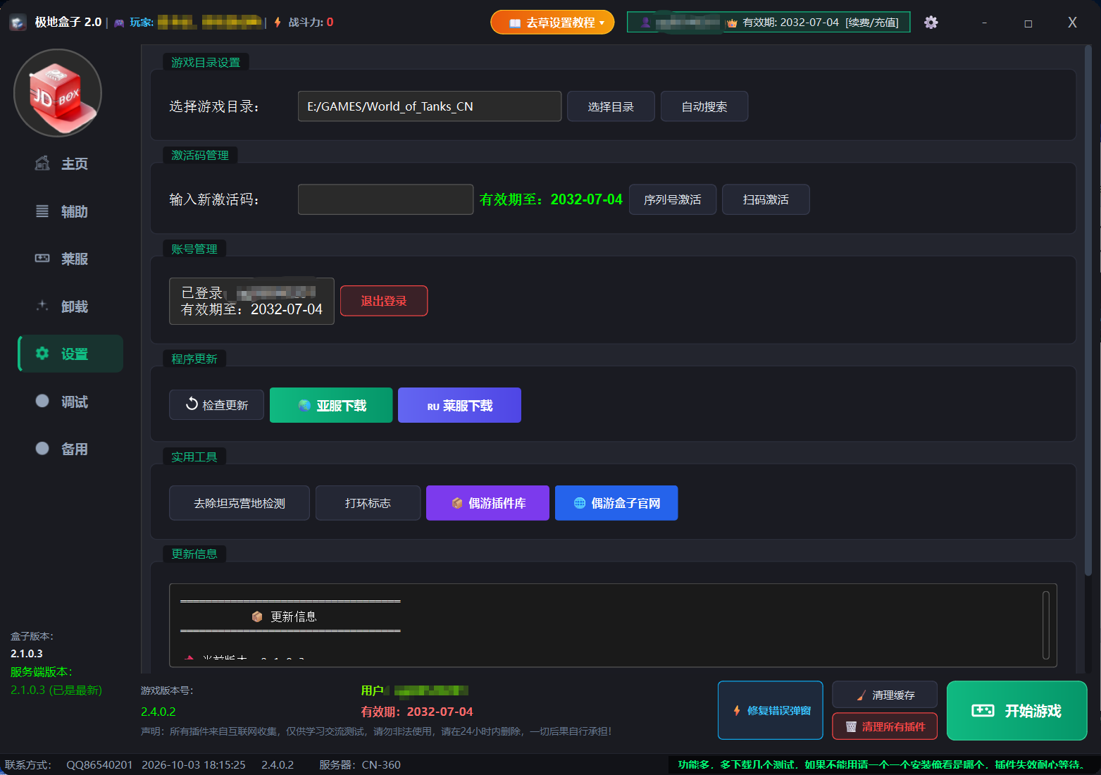The width and height of the screenshot is (1101, 775).
Task: Click the game directory path field
Action: click(x=430, y=106)
